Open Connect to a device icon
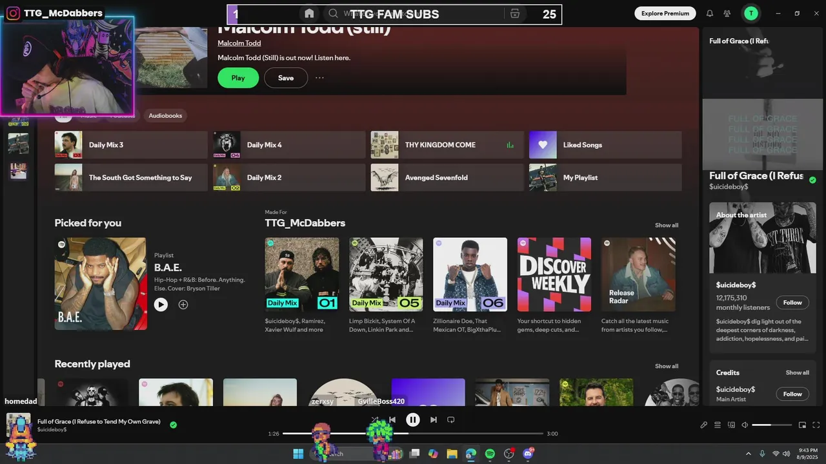The image size is (826, 464). point(731,425)
